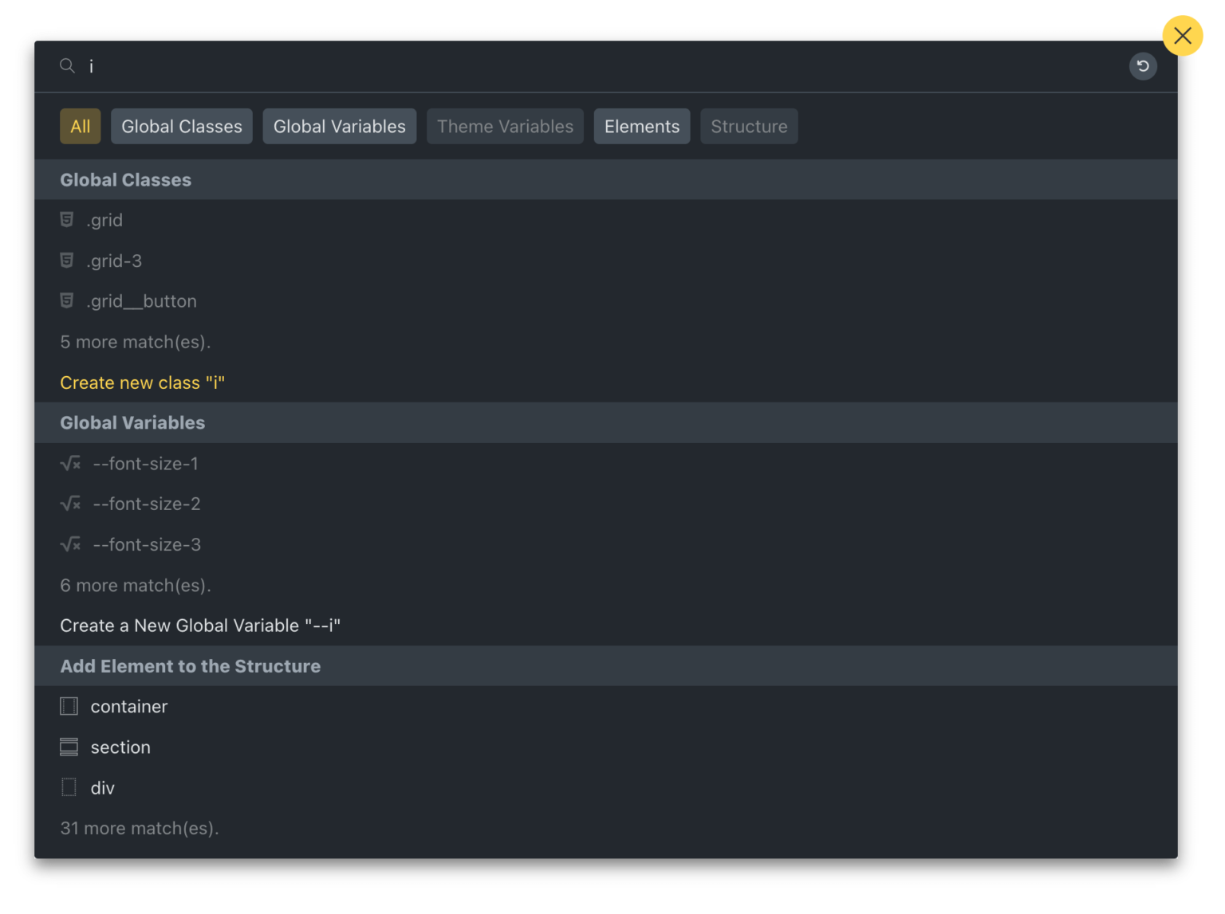
Task: Click the section element icon
Action: (x=69, y=747)
